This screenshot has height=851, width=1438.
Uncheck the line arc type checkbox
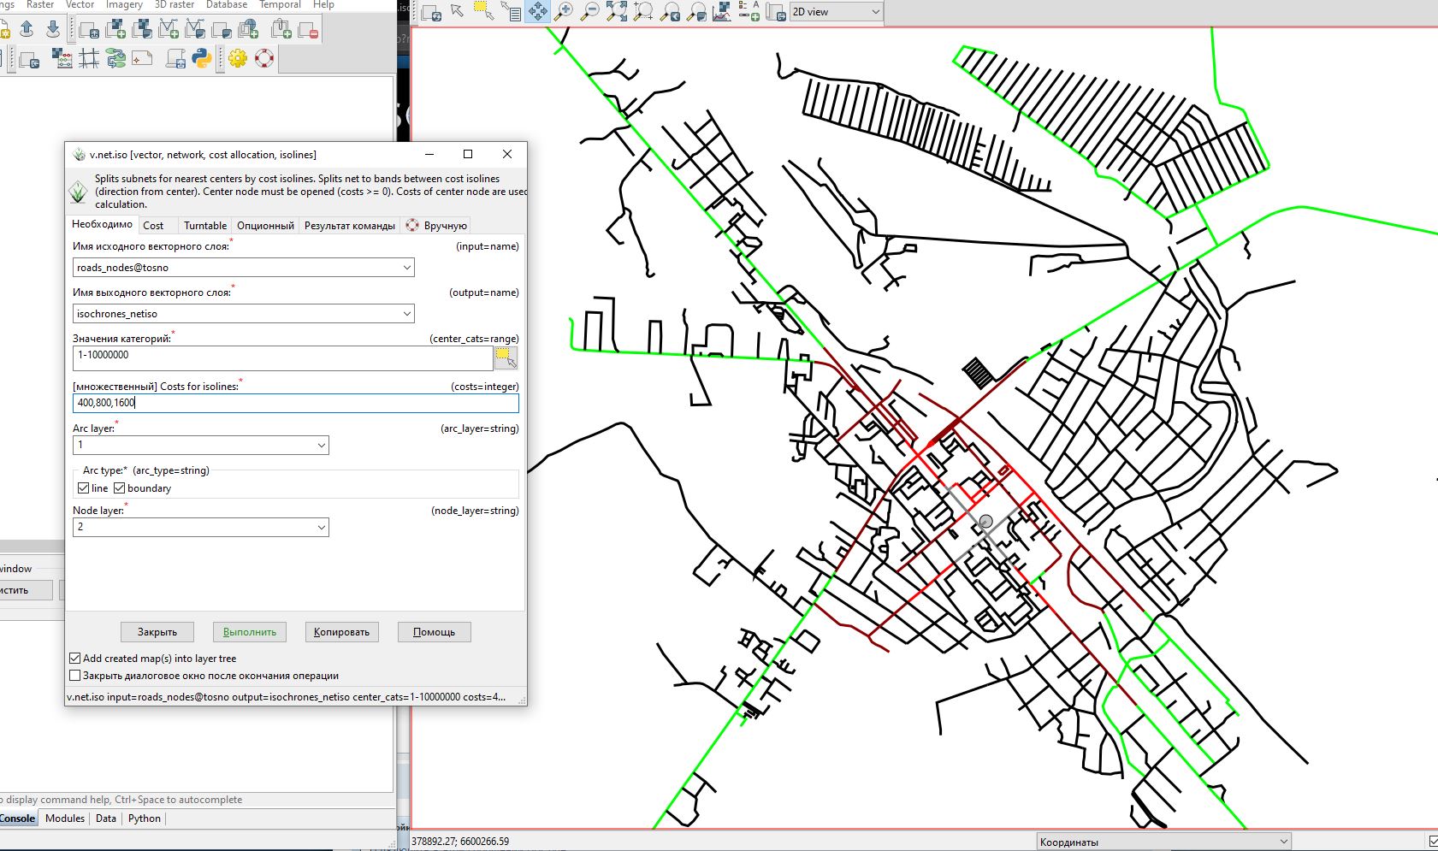pyautogui.click(x=84, y=488)
